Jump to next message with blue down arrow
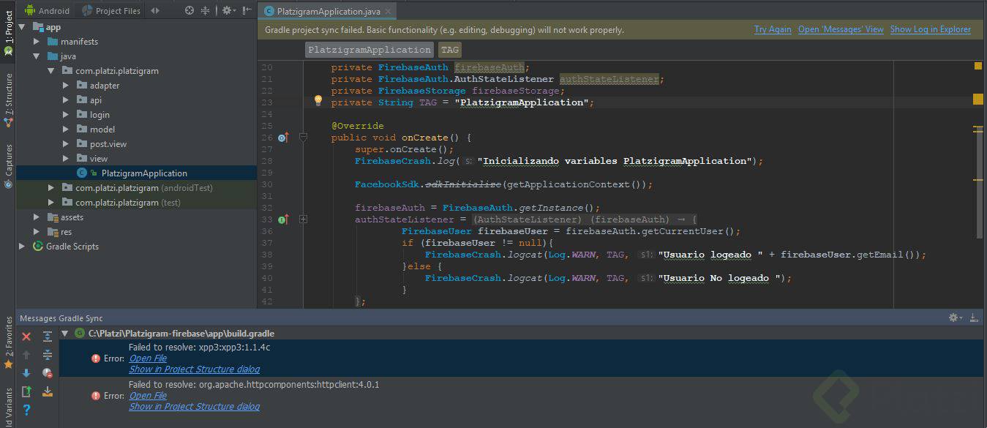Viewport: 987px width, 428px height. pyautogui.click(x=26, y=373)
